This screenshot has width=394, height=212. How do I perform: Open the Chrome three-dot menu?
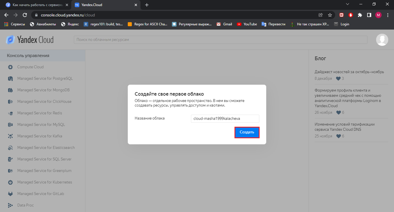pos(388,15)
